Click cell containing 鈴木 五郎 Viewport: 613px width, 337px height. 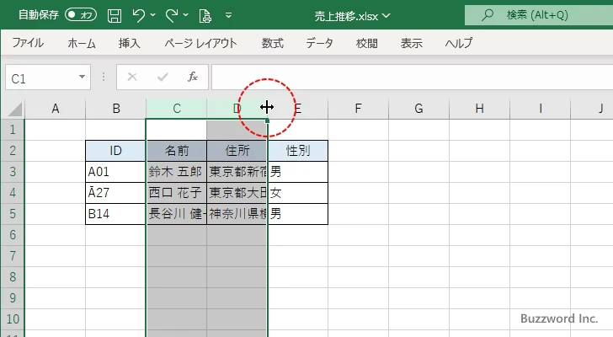pos(176,172)
